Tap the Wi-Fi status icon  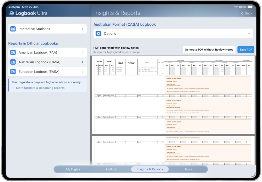coord(236,7)
